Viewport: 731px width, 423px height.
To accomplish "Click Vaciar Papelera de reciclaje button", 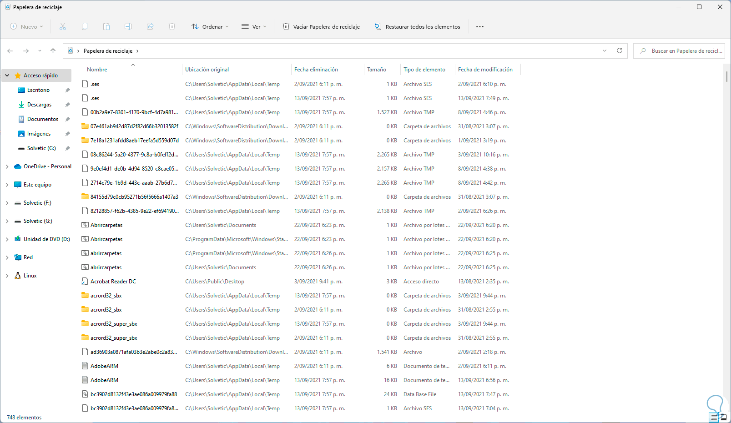I will click(x=321, y=27).
